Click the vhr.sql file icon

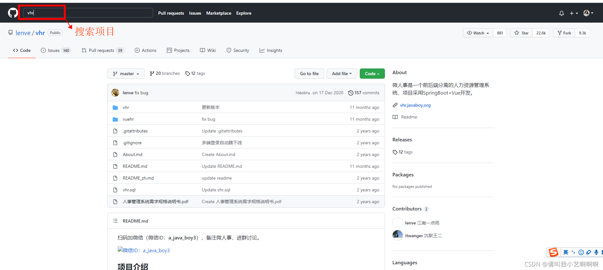tap(115, 190)
